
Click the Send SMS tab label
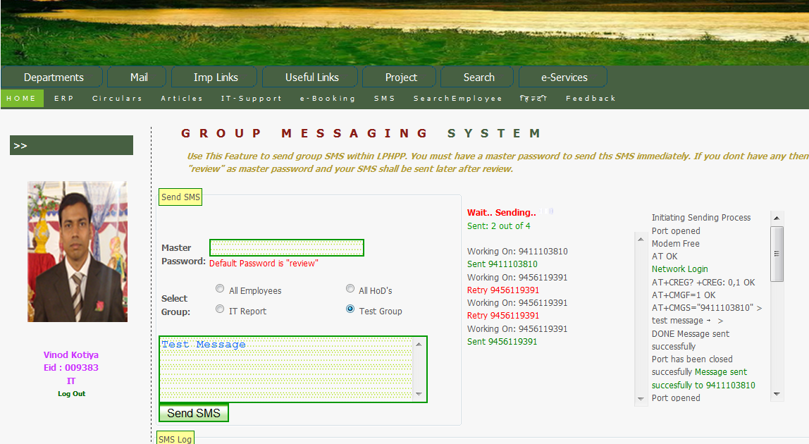pyautogui.click(x=180, y=197)
